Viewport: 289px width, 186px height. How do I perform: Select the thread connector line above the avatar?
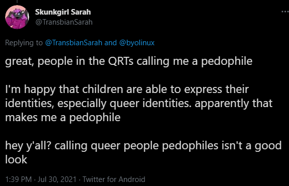[x=17, y=2]
